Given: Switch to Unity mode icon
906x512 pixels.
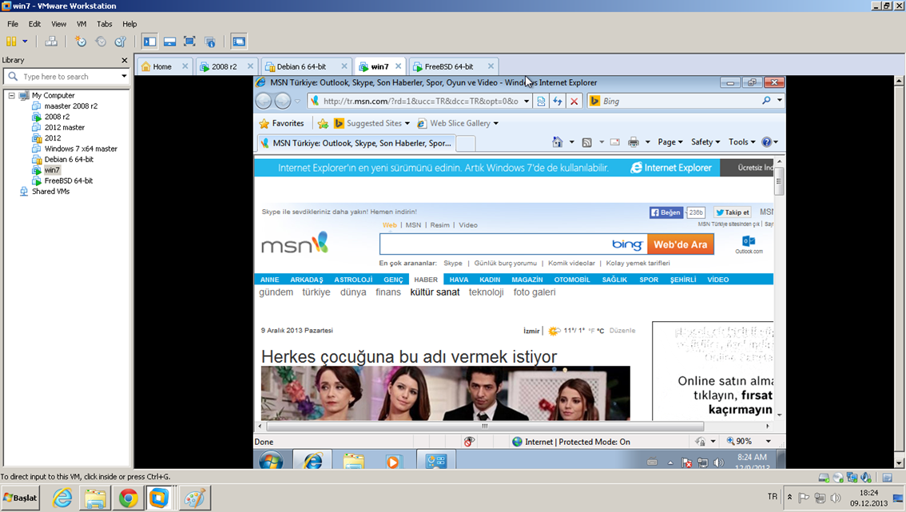Looking at the screenshot, I should [x=210, y=42].
